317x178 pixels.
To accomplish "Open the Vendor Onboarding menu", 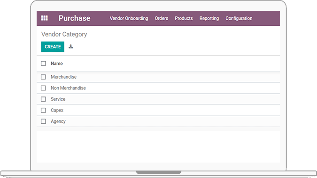I will tap(129, 18).
